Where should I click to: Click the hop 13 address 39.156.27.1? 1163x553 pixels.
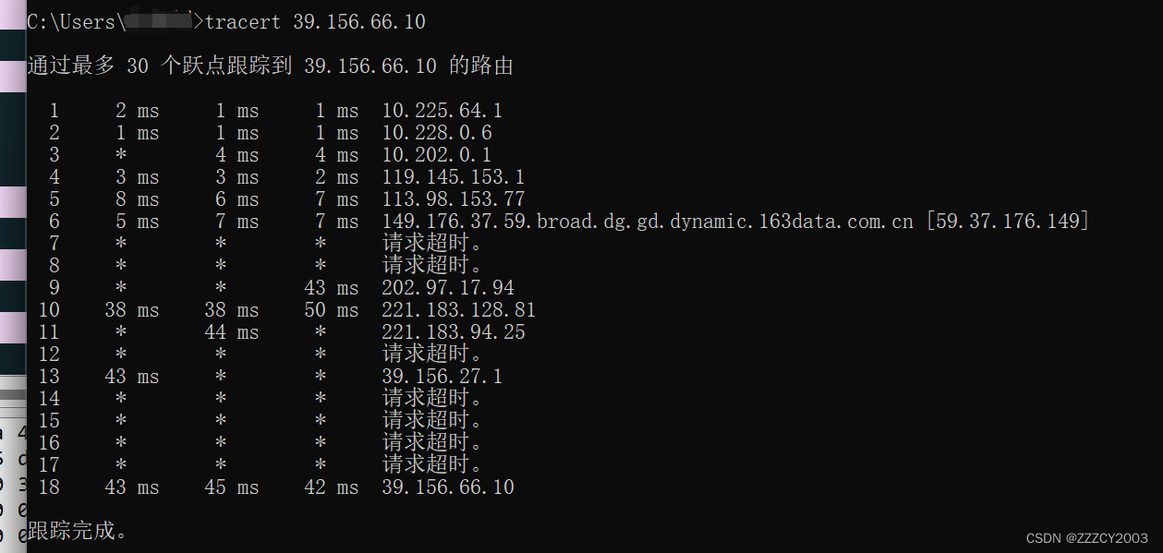tap(442, 377)
